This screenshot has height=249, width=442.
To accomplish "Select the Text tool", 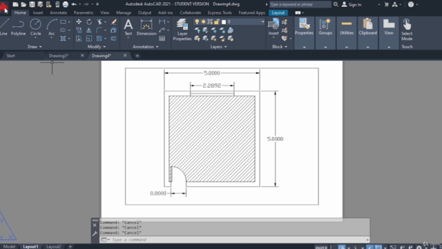I will pos(128,27).
